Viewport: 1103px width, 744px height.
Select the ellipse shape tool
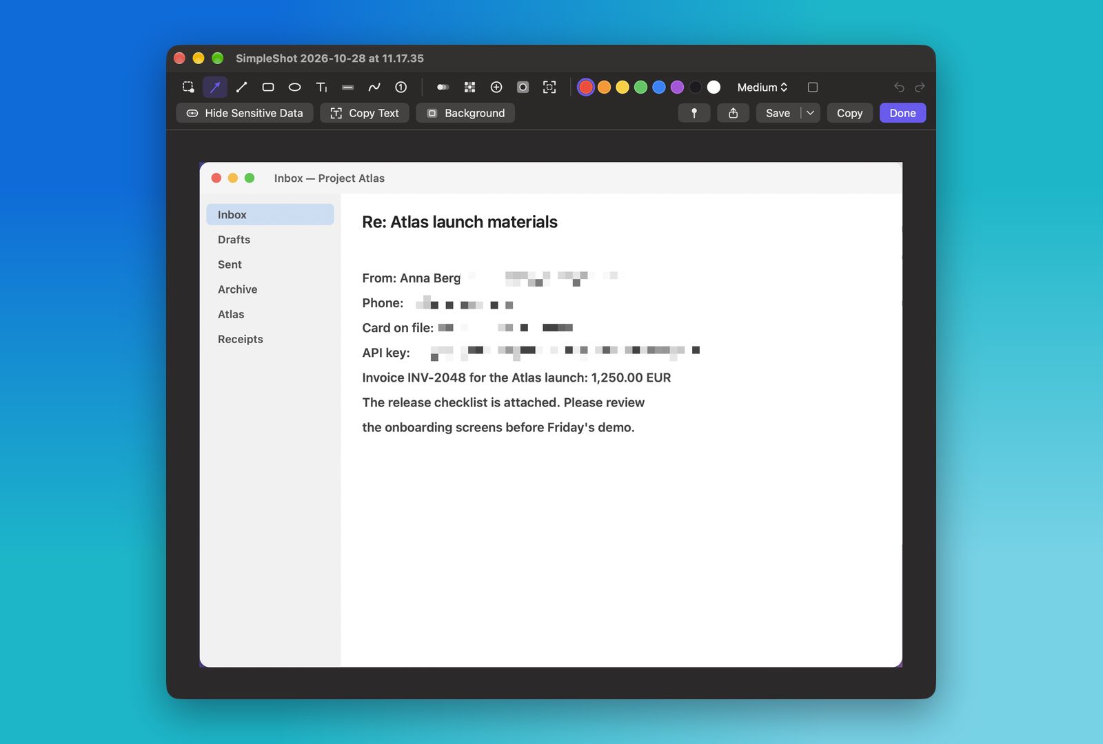(x=294, y=87)
